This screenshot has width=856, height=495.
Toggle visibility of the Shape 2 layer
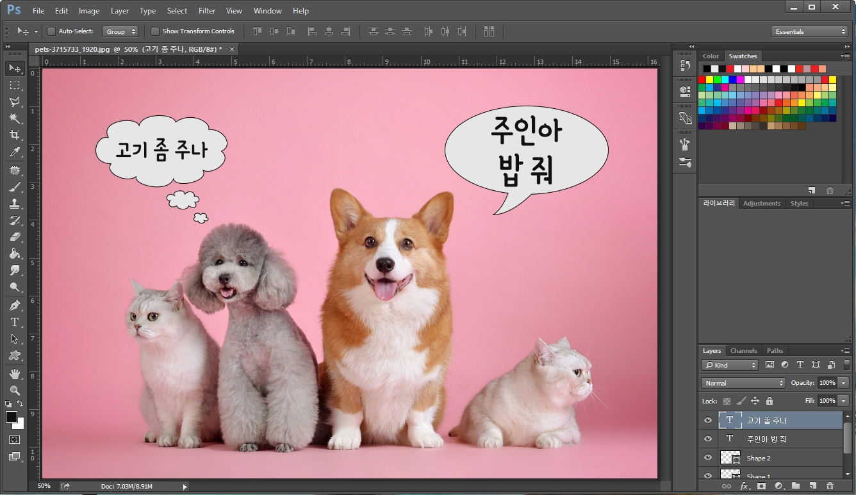tap(708, 458)
